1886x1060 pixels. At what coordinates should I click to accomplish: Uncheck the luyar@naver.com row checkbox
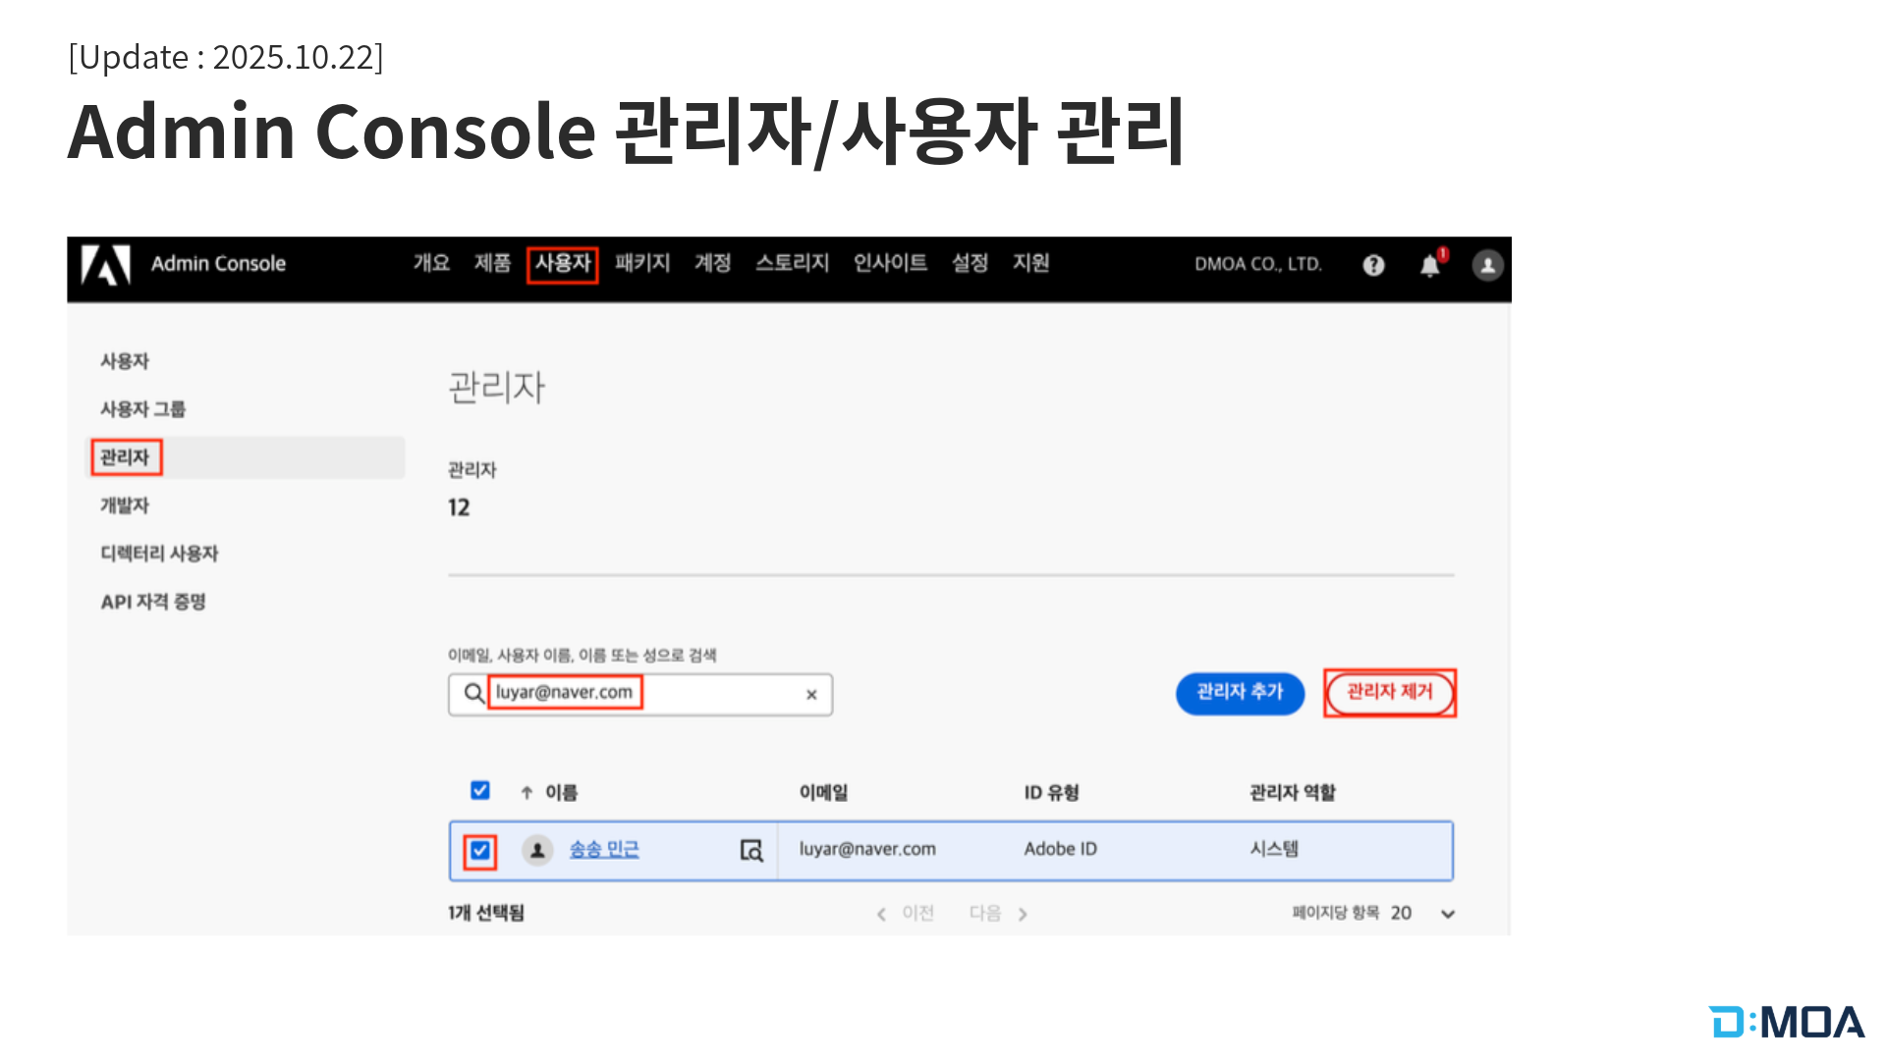coord(479,850)
